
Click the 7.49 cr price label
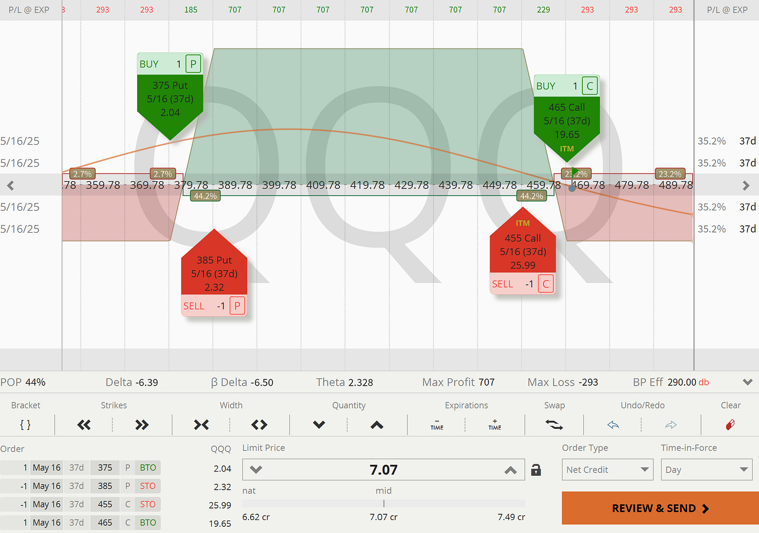click(511, 517)
